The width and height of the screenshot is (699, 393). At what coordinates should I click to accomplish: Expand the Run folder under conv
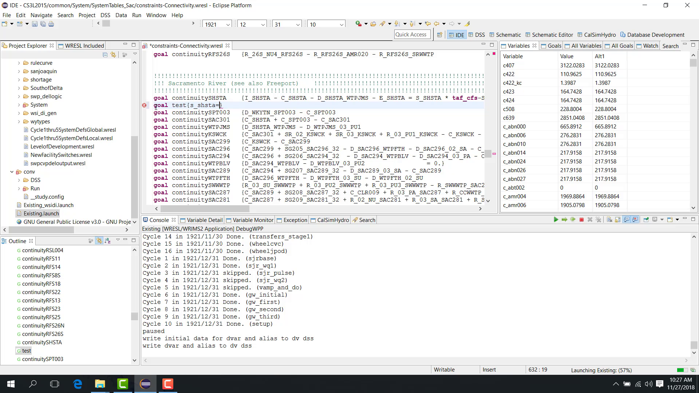point(19,188)
